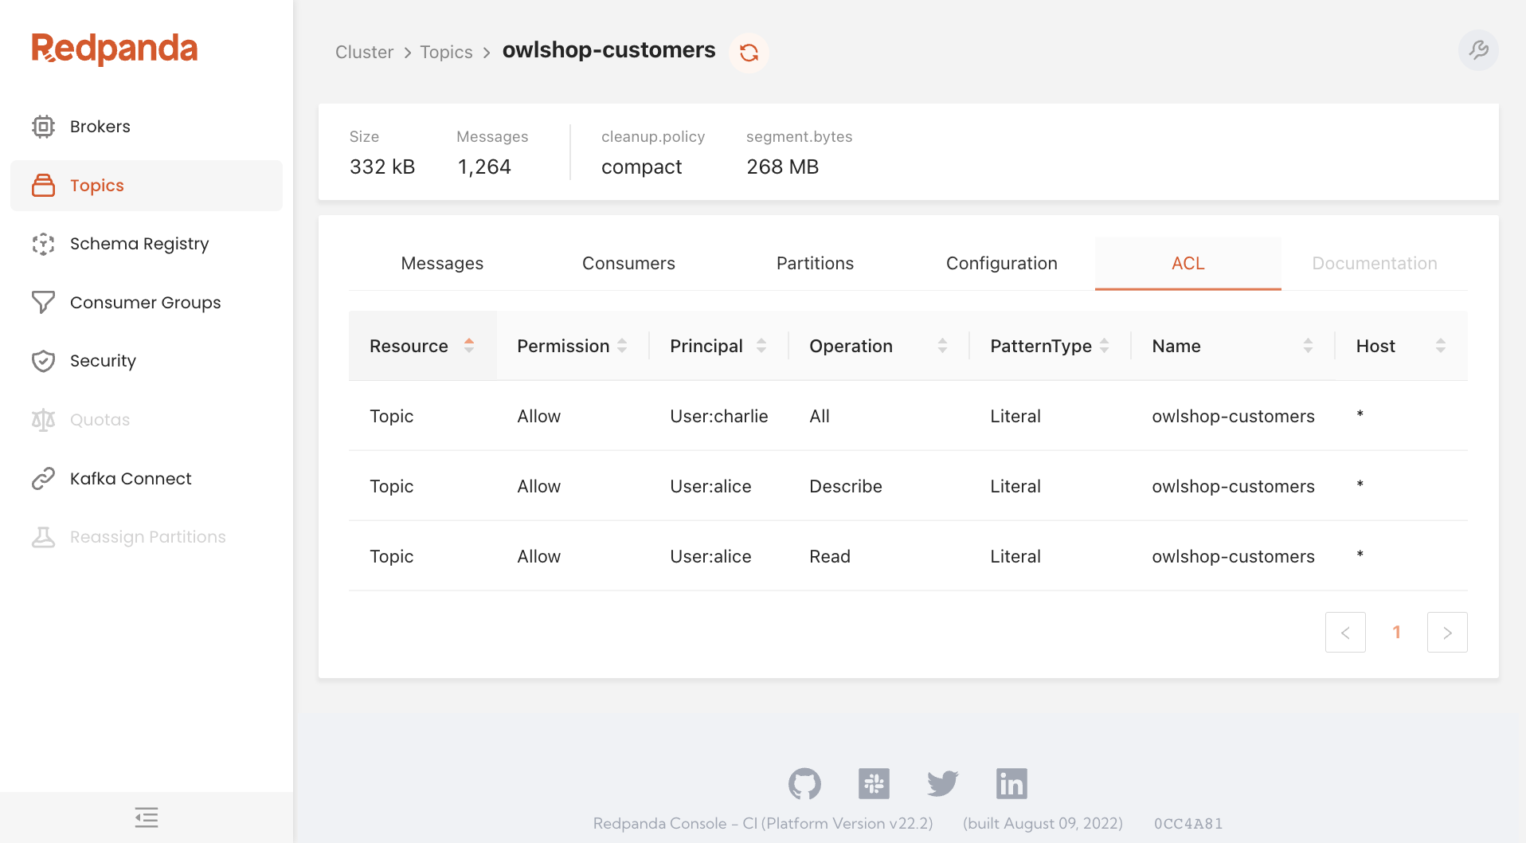Click Literal in the Read row
The width and height of the screenshot is (1526, 843).
pos(1015,556)
